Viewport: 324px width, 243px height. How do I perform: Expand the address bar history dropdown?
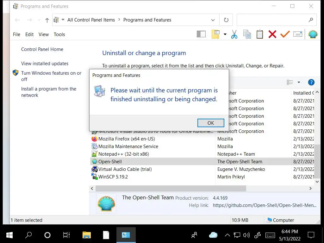[x=213, y=20]
